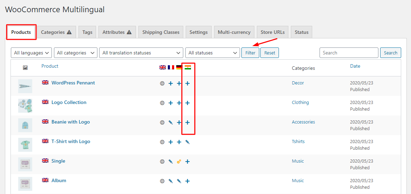Click globe icon in Album row

click(x=162, y=181)
